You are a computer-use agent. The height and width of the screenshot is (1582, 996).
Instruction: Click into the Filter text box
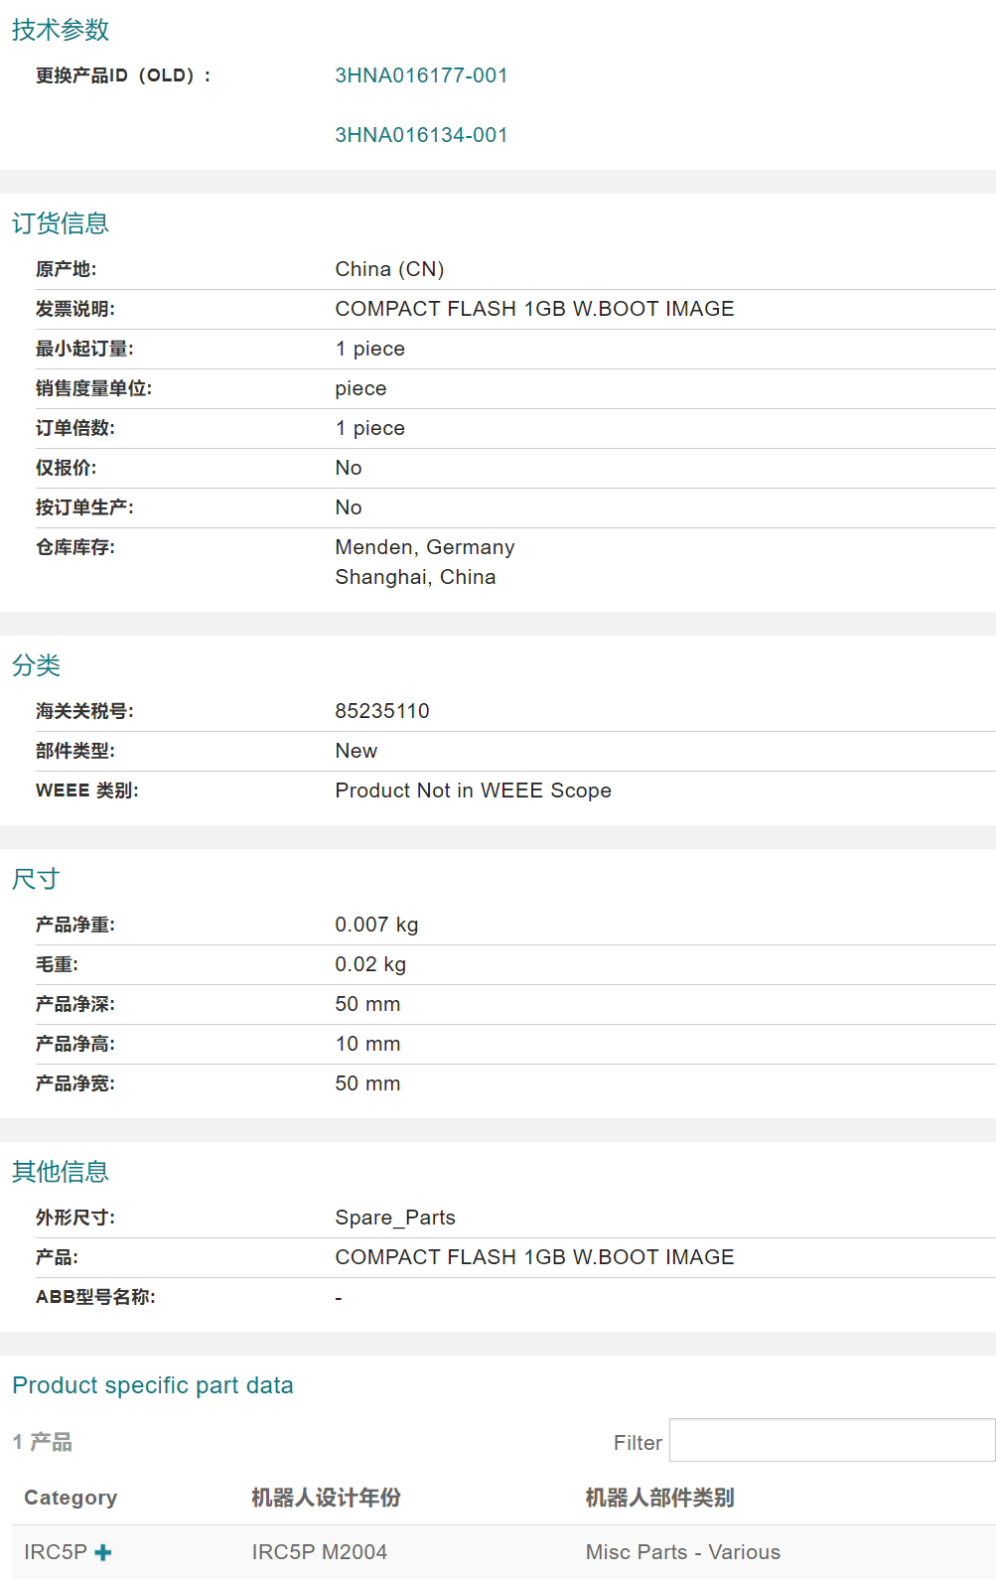pos(831,1440)
